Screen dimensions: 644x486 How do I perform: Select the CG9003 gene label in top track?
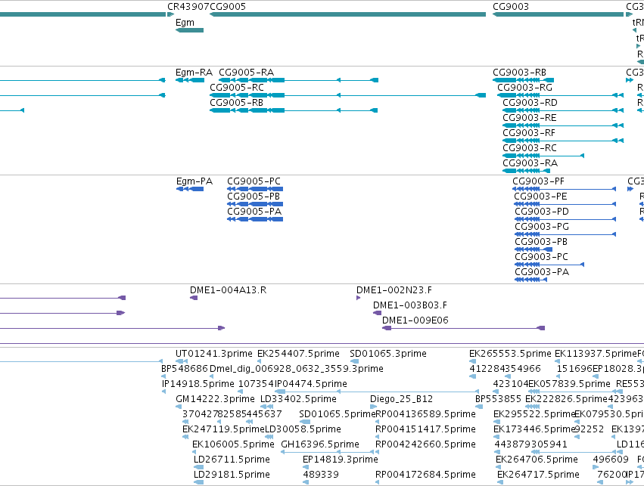tap(511, 7)
